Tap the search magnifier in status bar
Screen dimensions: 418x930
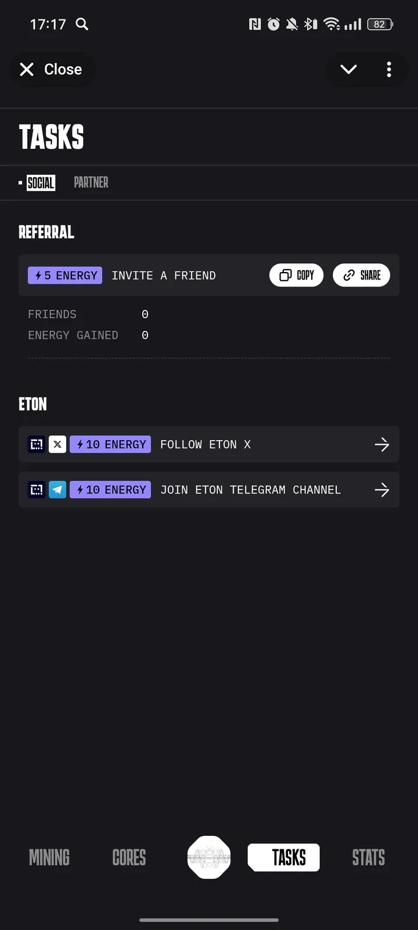[x=82, y=24]
